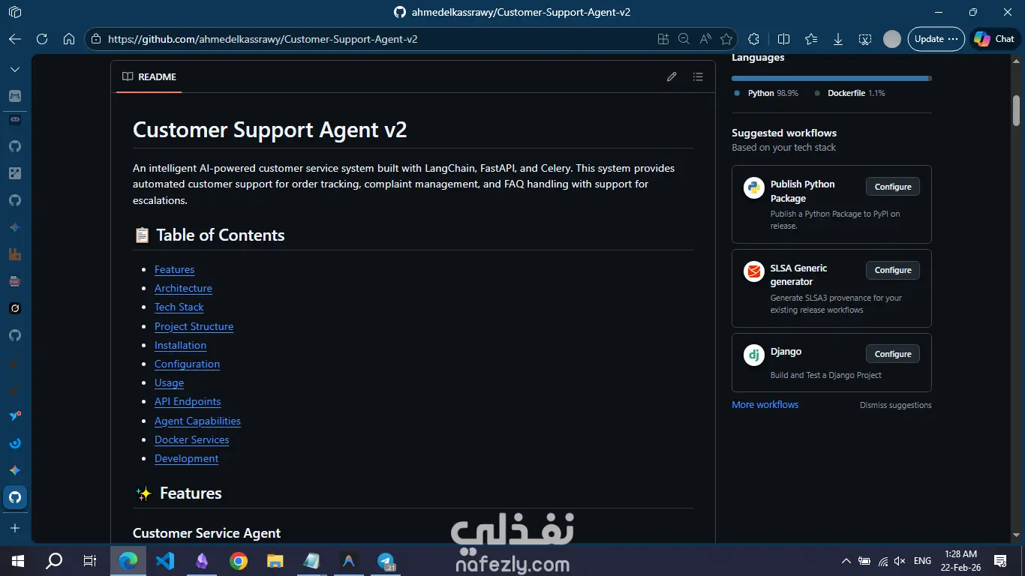Open the Windows Start menu
The height and width of the screenshot is (576, 1025).
[x=17, y=560]
